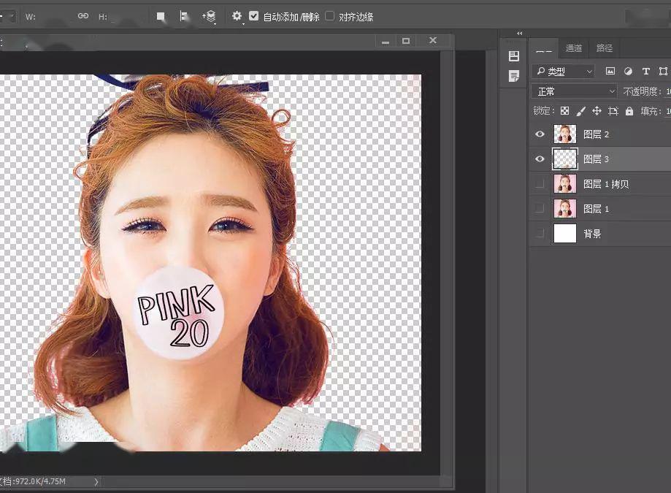Image resolution: width=671 pixels, height=493 pixels.
Task: Open the notes panel icon in the dock
Action: [x=514, y=76]
